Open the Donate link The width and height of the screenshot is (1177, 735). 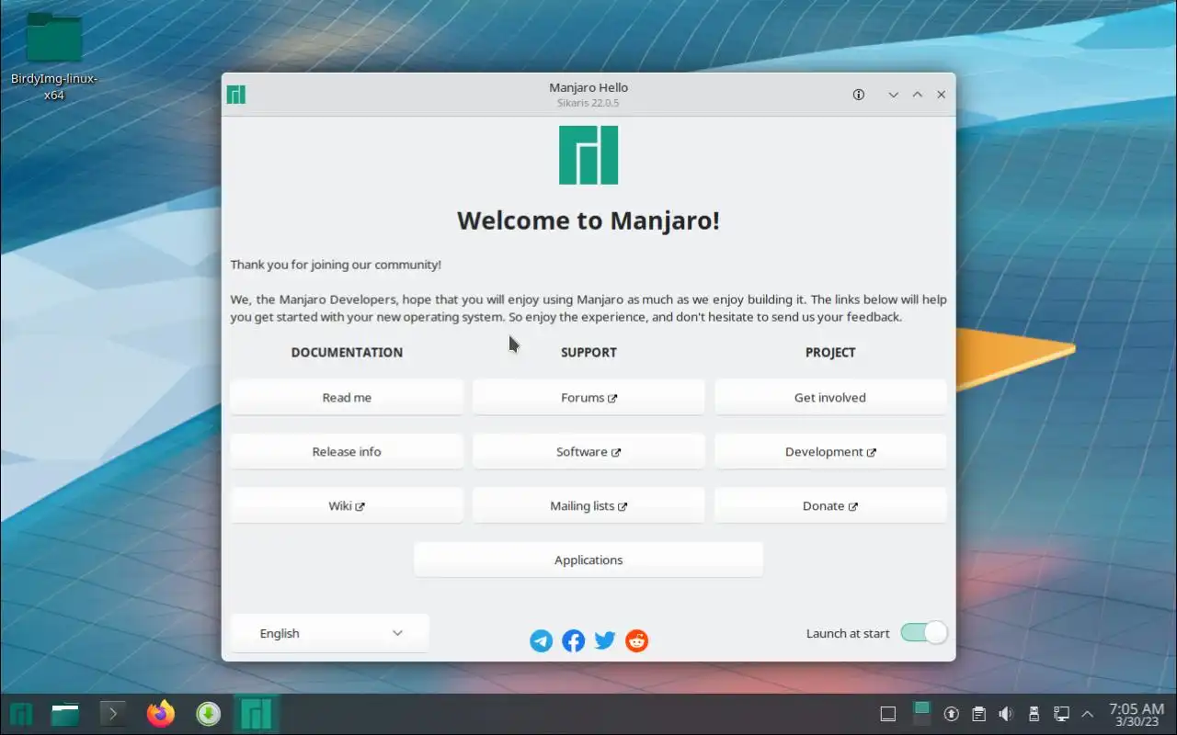pyautogui.click(x=830, y=506)
